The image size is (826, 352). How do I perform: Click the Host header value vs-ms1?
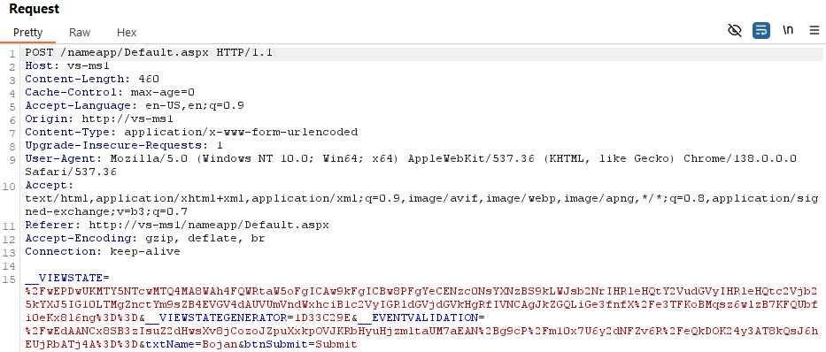pyautogui.click(x=89, y=65)
